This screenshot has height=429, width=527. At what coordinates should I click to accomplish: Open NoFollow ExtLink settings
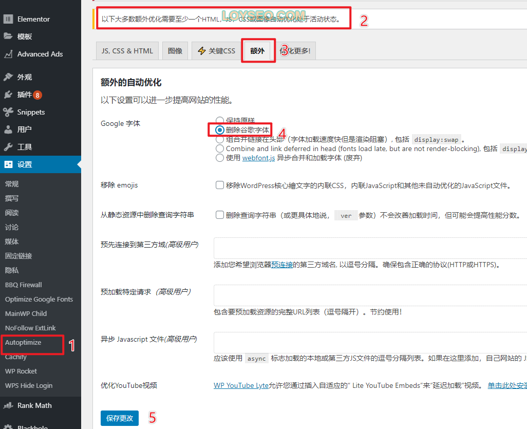[30, 328]
